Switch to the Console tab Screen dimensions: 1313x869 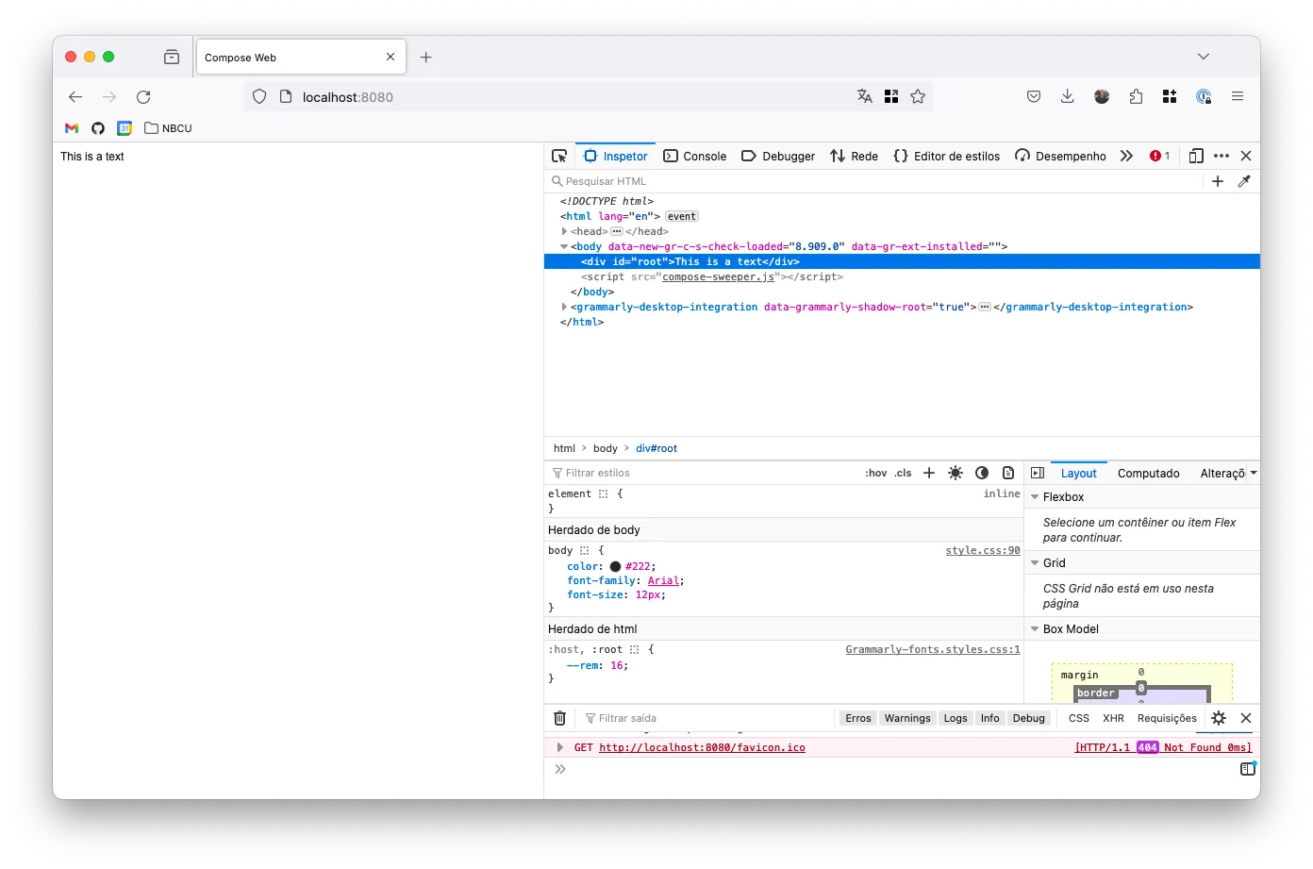[x=694, y=156]
